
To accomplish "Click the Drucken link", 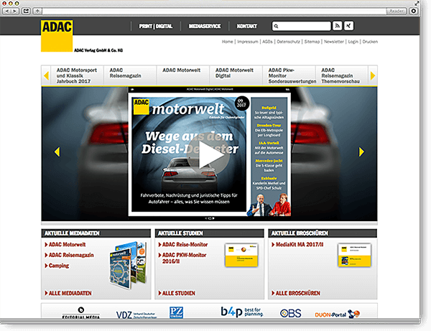I will 370,42.
